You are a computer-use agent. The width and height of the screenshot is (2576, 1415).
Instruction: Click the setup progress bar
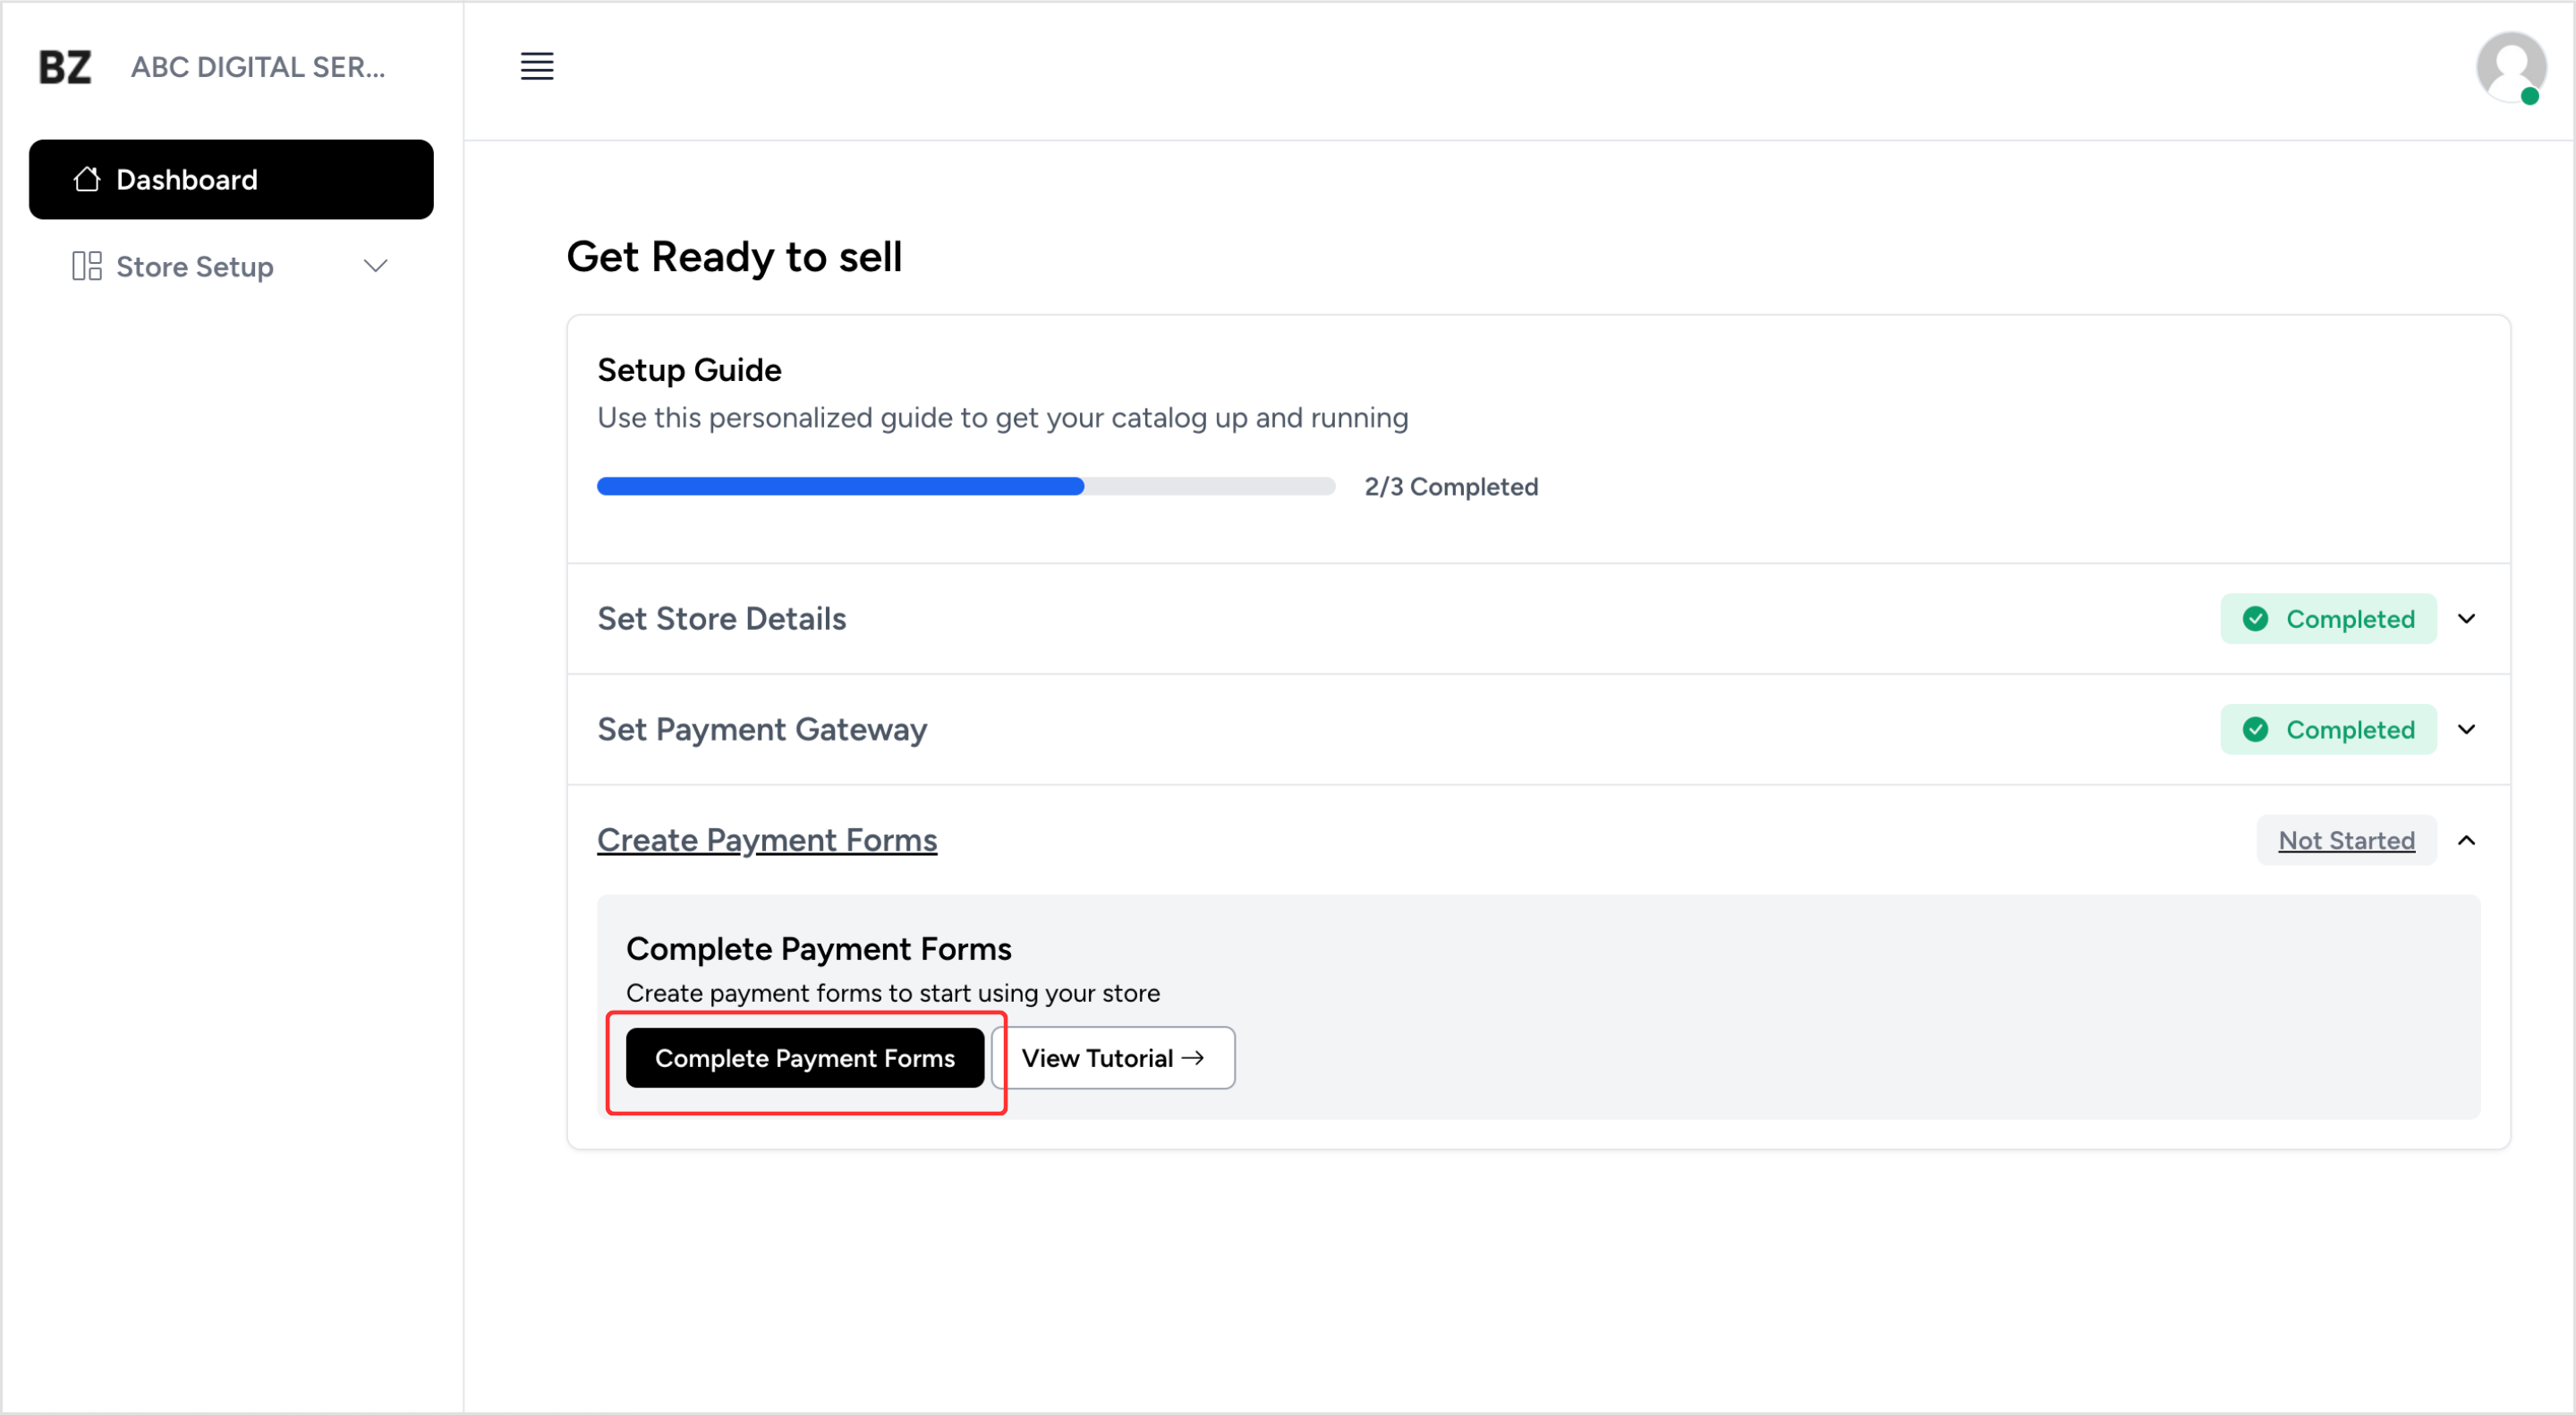click(965, 487)
